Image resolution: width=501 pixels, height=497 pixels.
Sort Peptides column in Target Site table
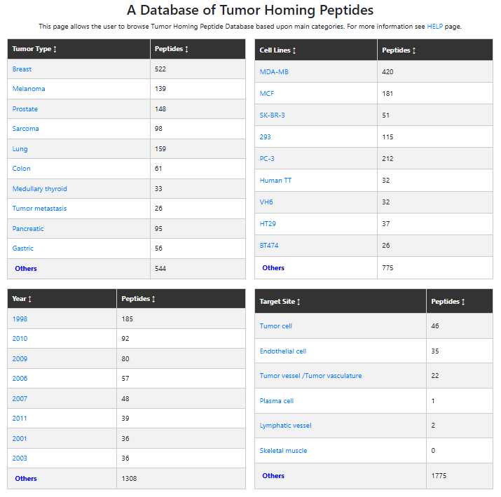[463, 302]
